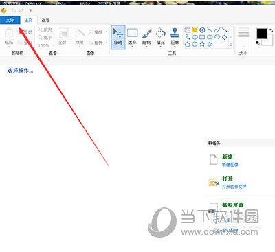The width and height of the screenshot is (275, 252).
Task: Click the 截取屏幕 (Screen capture) heading
Action: pyautogui.click(x=232, y=205)
